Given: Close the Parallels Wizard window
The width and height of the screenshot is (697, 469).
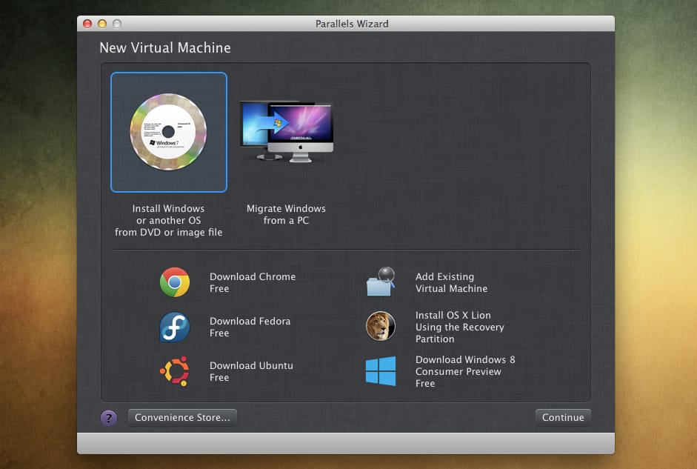Looking at the screenshot, I should point(87,24).
